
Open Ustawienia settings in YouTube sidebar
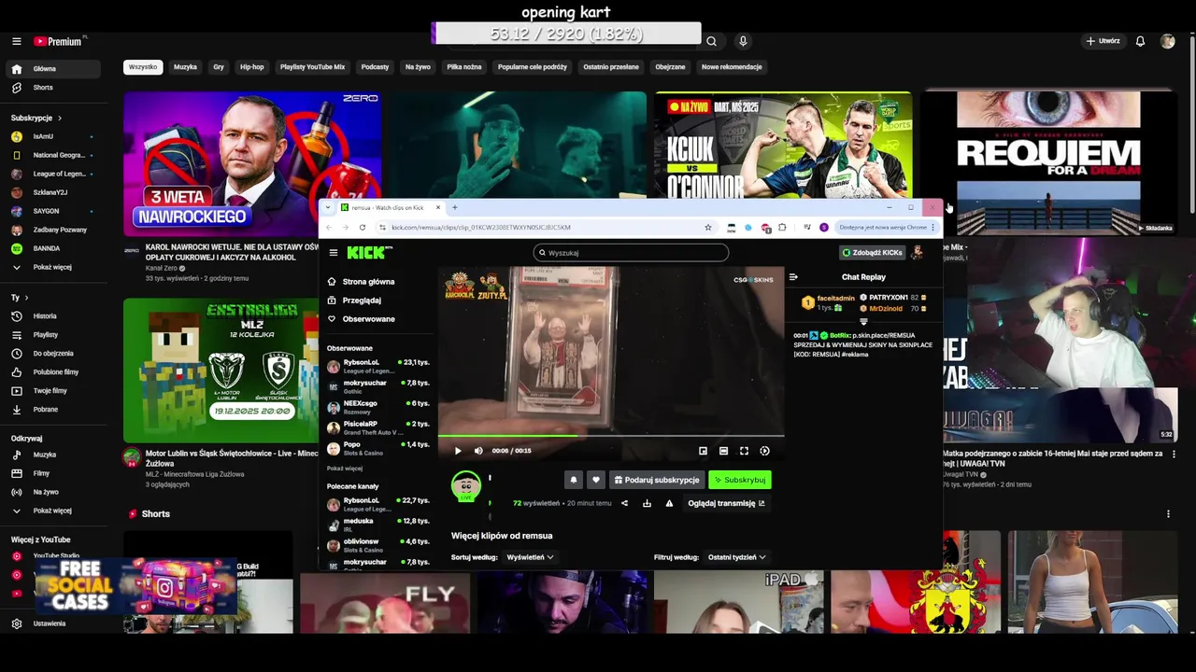(54, 623)
